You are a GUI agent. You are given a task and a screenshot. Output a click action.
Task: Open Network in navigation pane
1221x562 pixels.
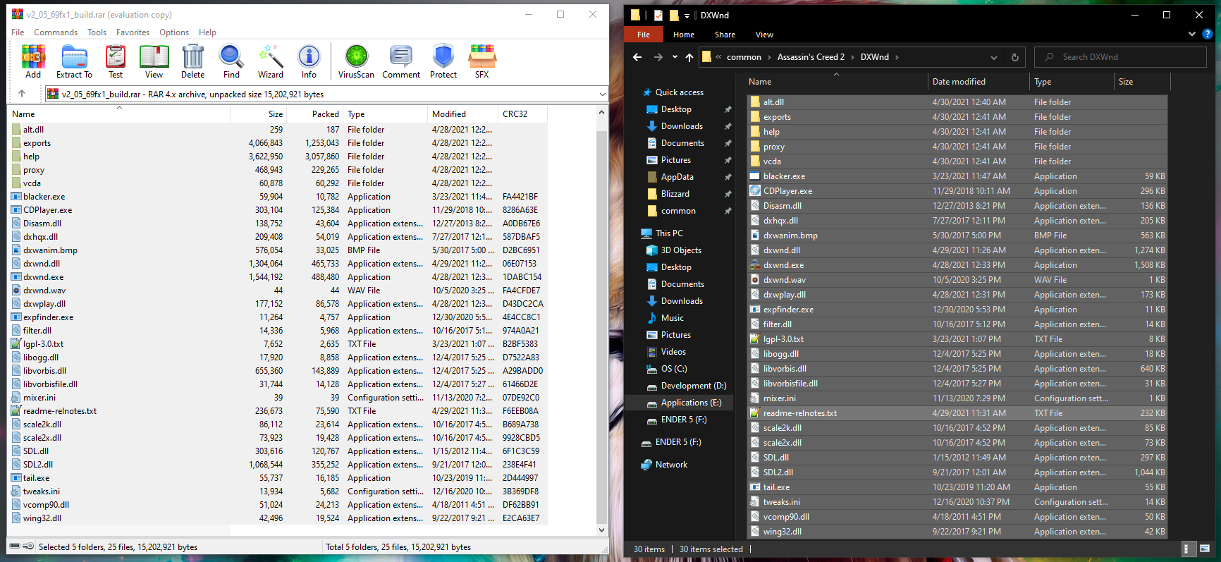pos(671,465)
